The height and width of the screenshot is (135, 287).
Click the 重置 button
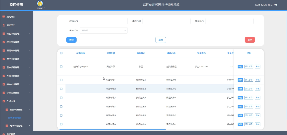161,40
